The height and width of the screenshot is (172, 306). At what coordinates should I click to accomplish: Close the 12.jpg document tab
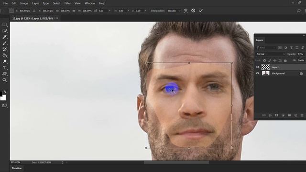(x=57, y=18)
